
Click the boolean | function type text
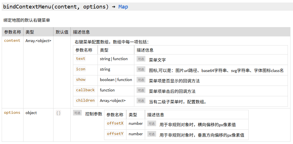[116, 80]
